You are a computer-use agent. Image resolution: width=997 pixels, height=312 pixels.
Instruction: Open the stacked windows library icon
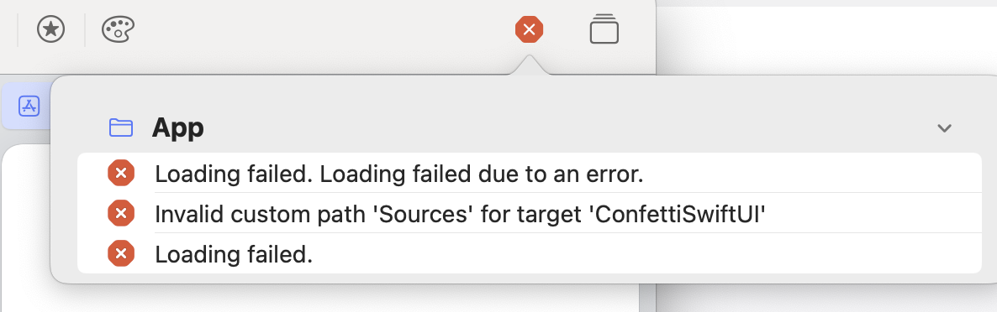pyautogui.click(x=604, y=29)
